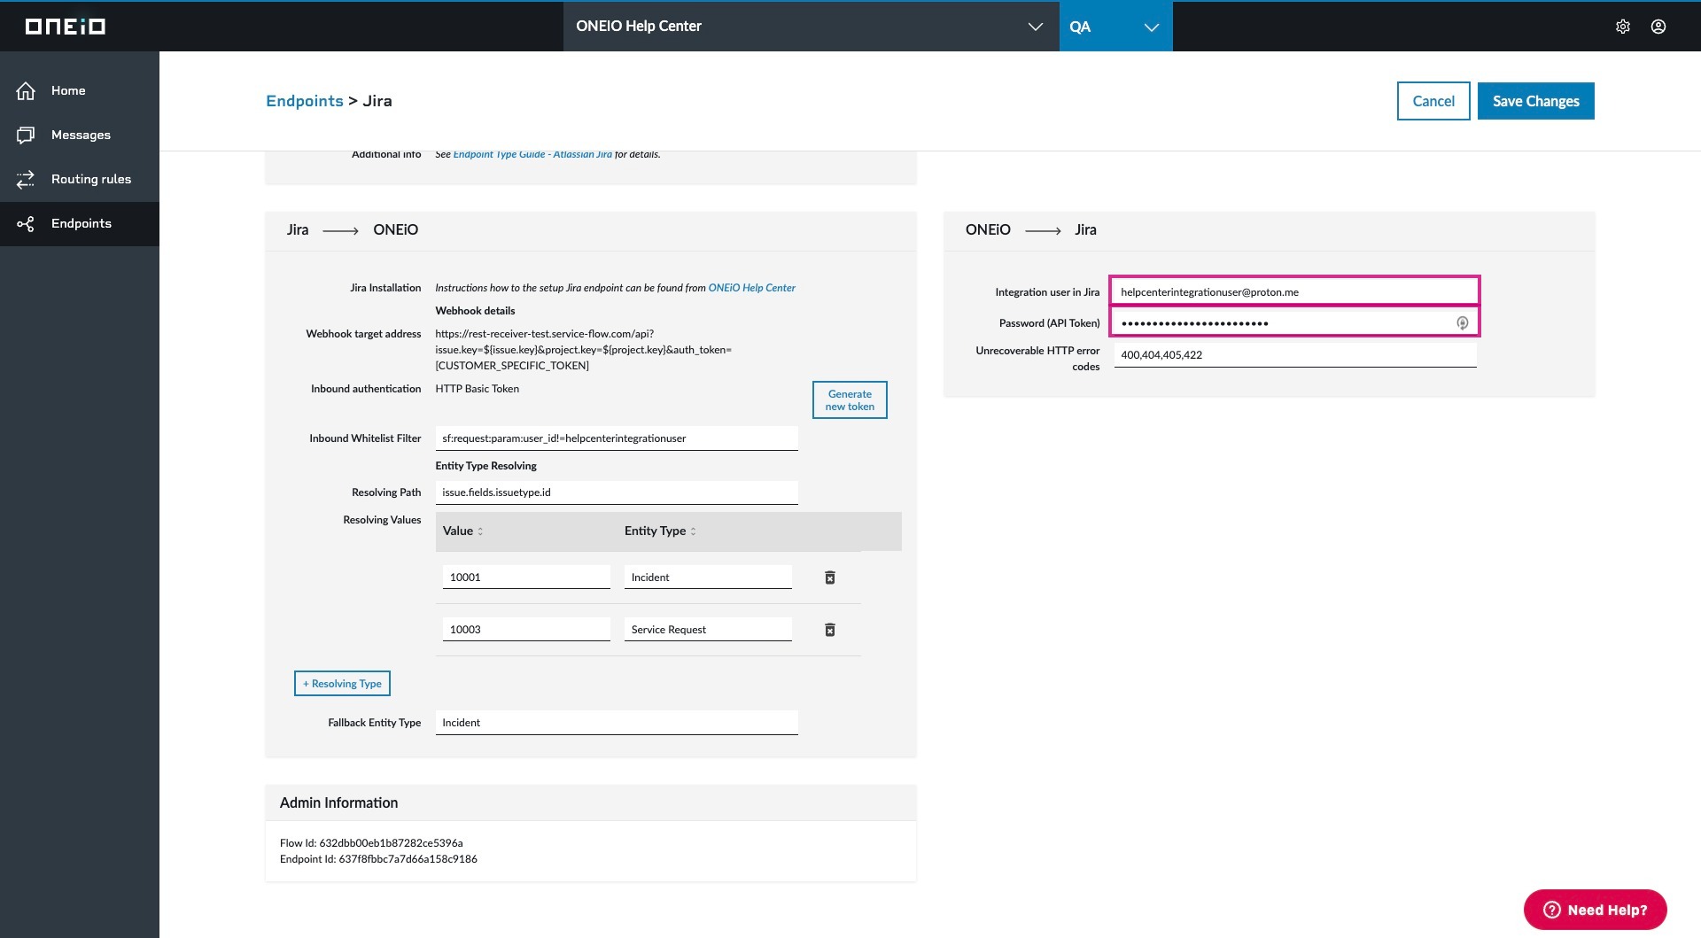Open the Need Help? chat button
The height and width of the screenshot is (938, 1701).
1595,910
